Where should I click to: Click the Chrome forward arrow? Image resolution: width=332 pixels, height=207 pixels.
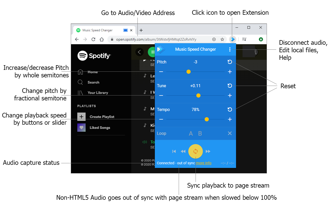point(85,39)
